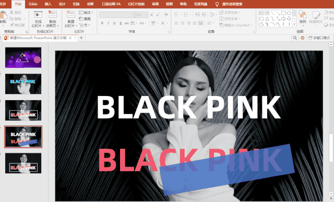
Task: Click the clear formatting icon
Action: pyautogui.click(x=166, y=15)
